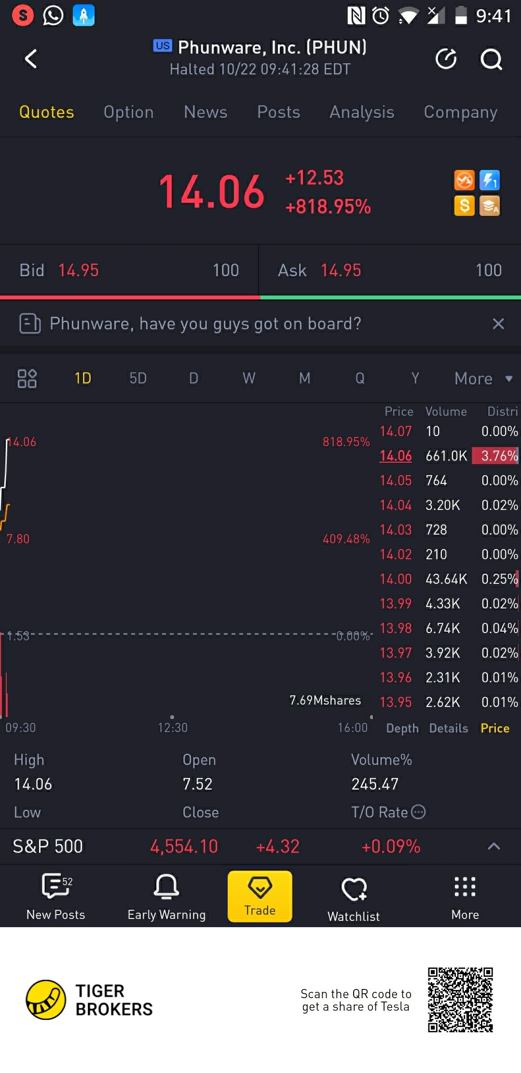Tap the post note icon beside Phunware banner
Screen dimensions: 521x1073
(x=30, y=324)
